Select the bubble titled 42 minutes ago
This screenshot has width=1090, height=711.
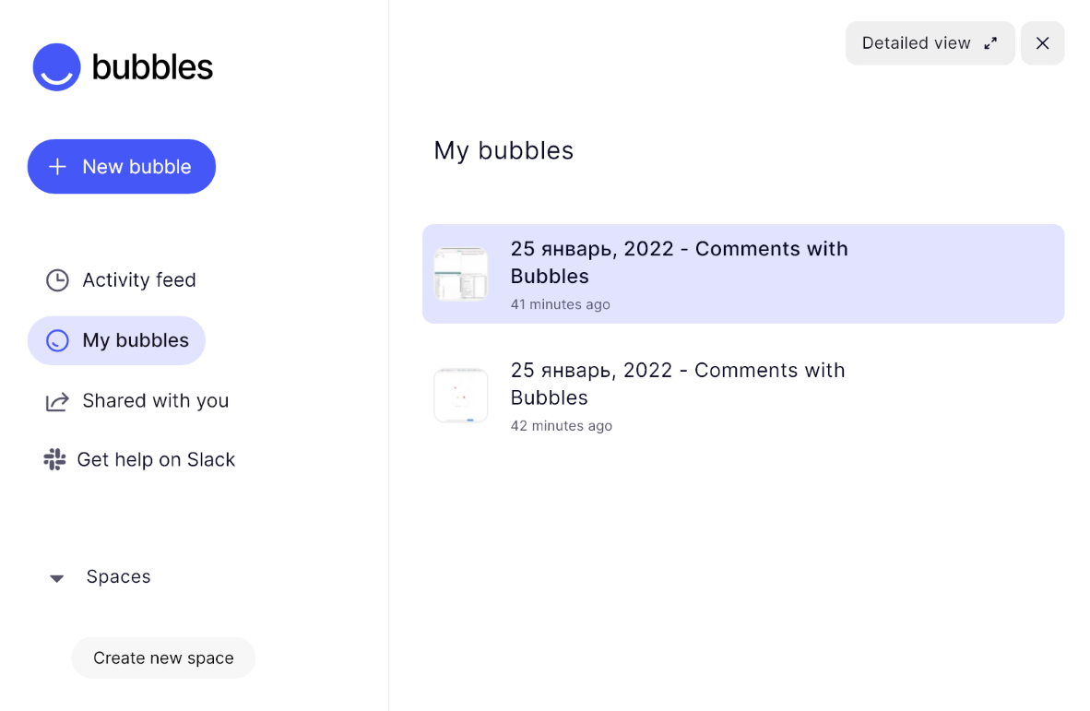[x=743, y=396]
